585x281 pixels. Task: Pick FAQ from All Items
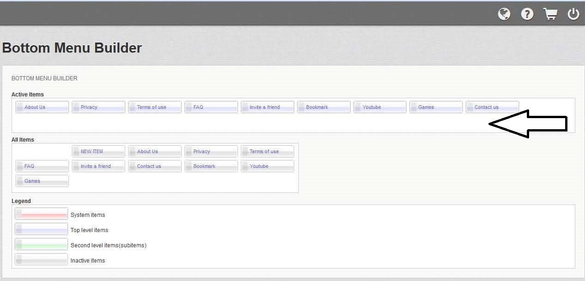(42, 166)
